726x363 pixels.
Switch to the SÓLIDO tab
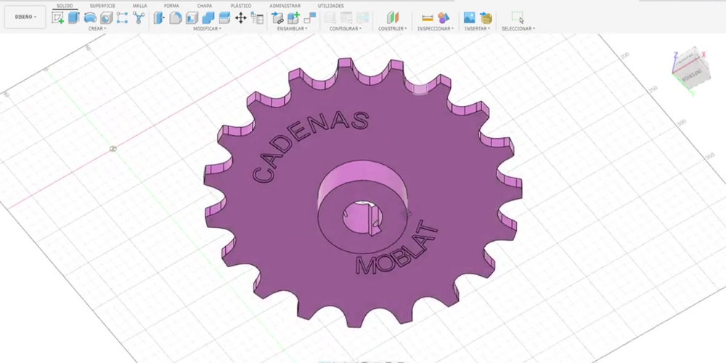[x=65, y=6]
